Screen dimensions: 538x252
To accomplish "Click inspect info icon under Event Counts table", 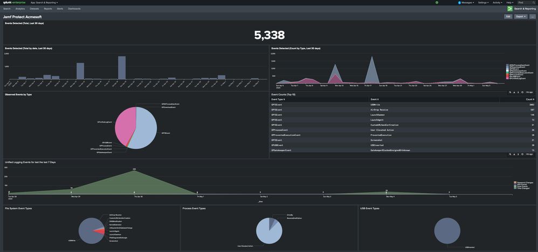I will [518, 154].
